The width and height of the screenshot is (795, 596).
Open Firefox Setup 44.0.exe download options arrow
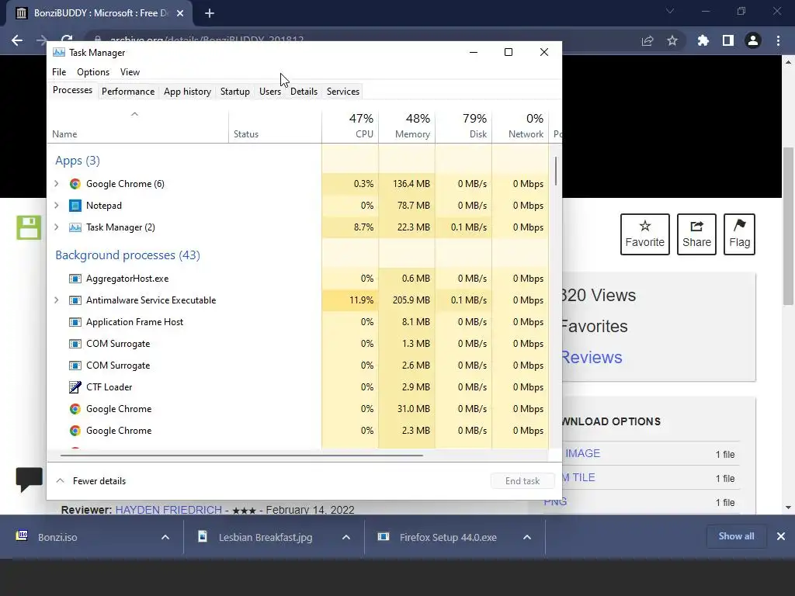[527, 537]
